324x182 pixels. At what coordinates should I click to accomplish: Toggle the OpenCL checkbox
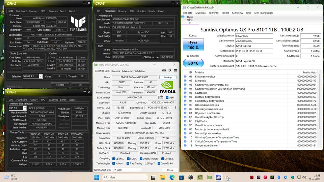(114, 159)
